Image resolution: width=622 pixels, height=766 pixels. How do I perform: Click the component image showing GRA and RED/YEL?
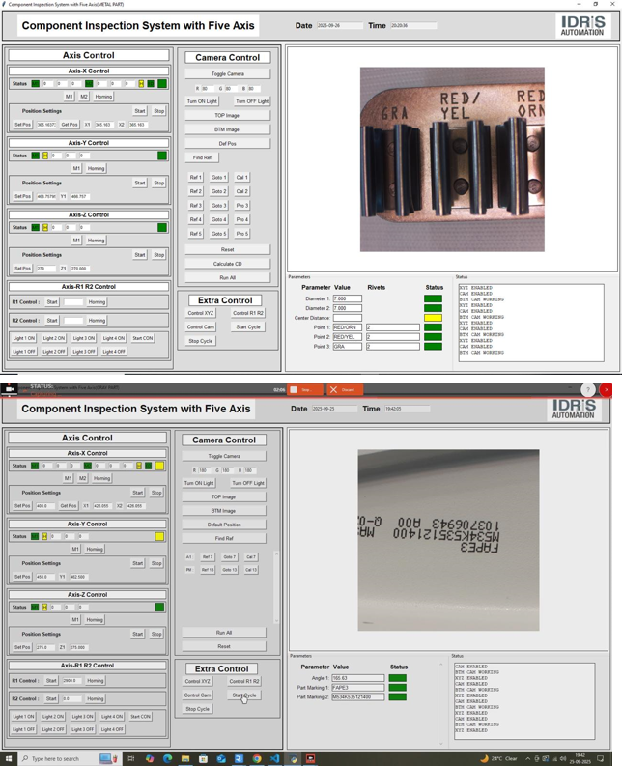(451, 159)
